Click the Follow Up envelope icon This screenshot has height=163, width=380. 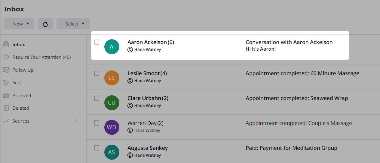(x=6, y=70)
